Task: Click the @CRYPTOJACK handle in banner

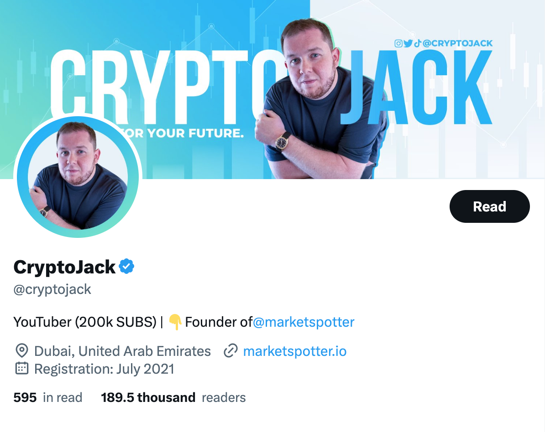Action: click(x=458, y=43)
